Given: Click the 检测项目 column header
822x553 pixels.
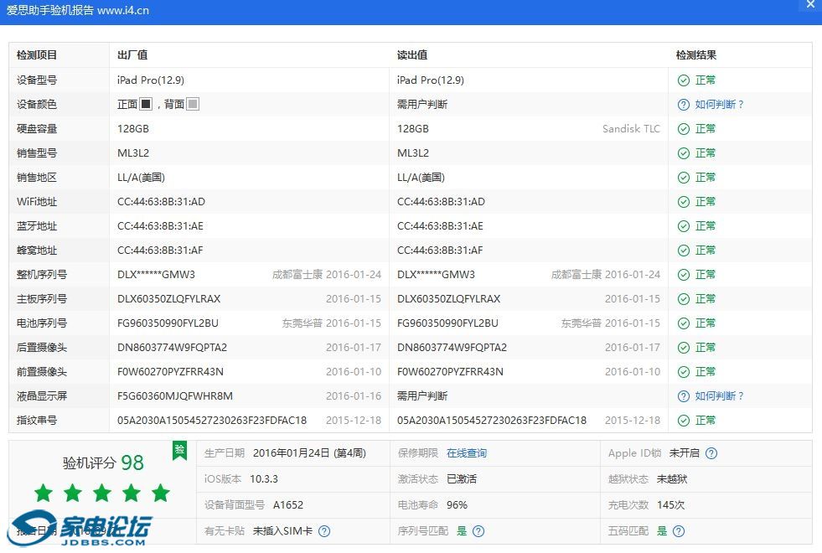Looking at the screenshot, I should (37, 55).
